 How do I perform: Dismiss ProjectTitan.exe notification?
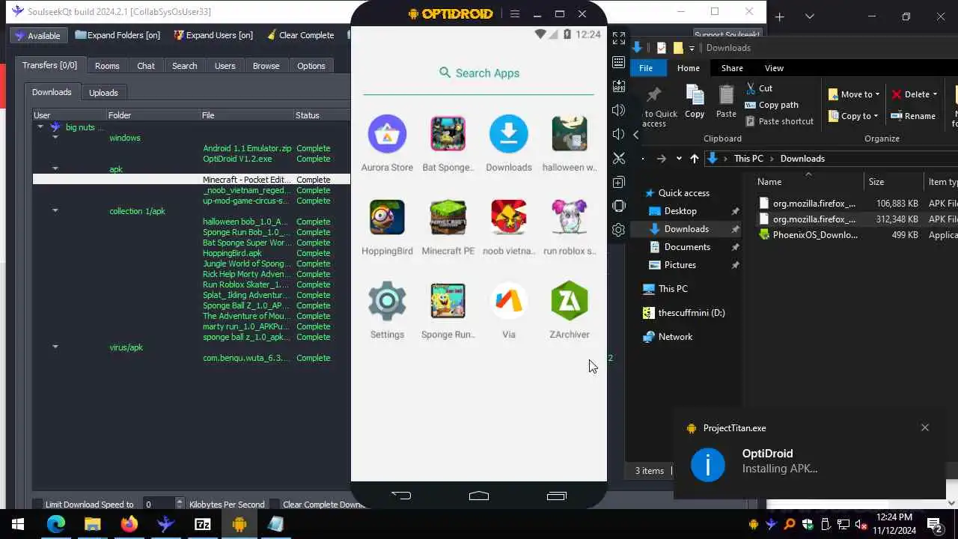(925, 427)
